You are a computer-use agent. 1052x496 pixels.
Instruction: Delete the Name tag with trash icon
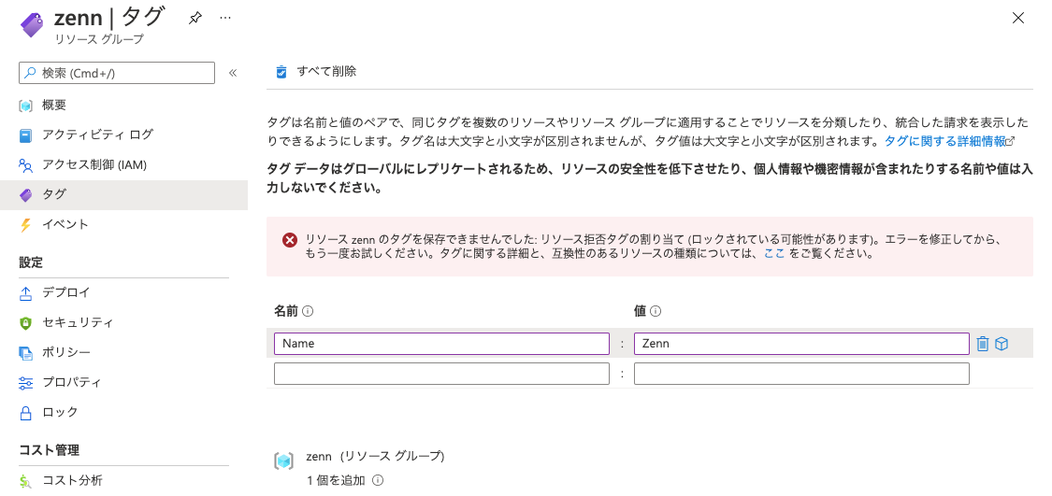click(x=982, y=344)
